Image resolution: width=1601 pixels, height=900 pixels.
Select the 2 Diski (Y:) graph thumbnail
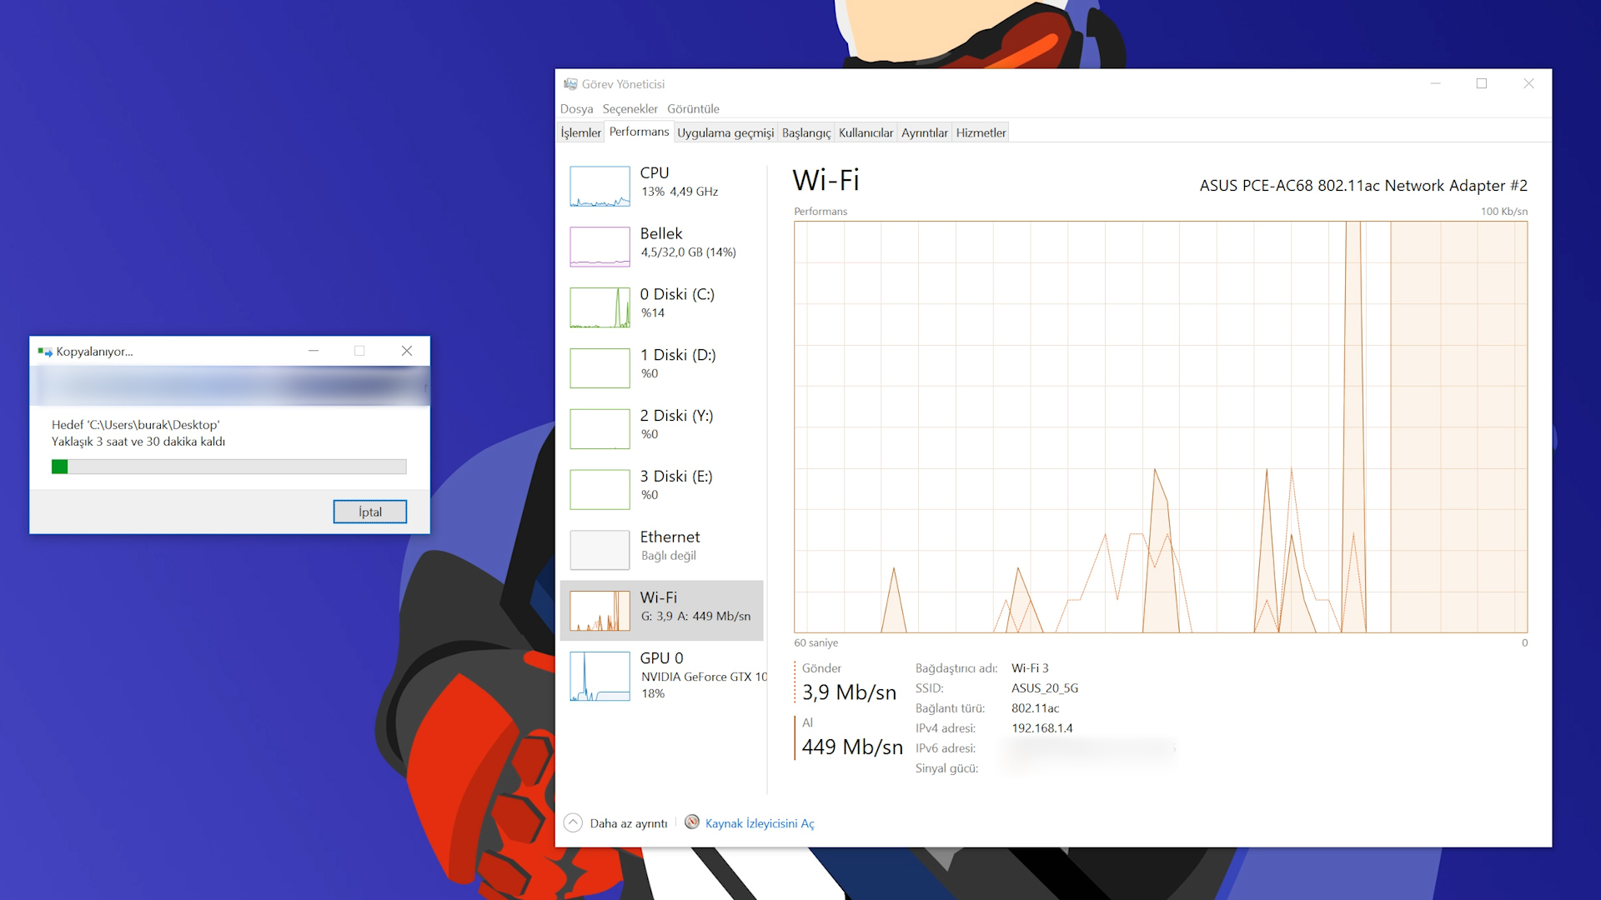[x=600, y=429]
